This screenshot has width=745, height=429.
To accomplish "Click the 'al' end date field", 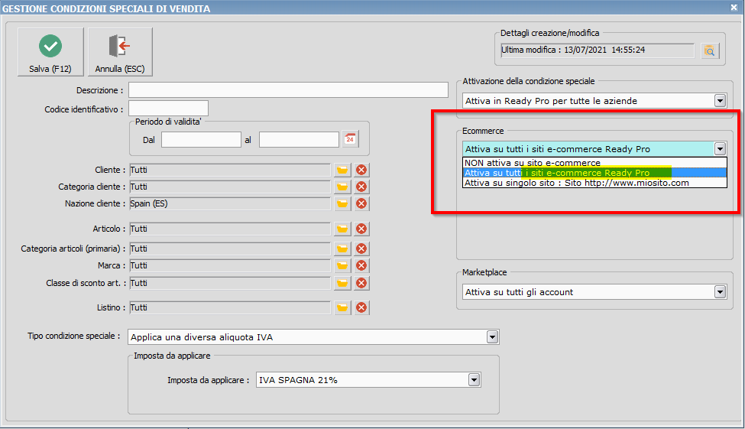I will pos(299,140).
